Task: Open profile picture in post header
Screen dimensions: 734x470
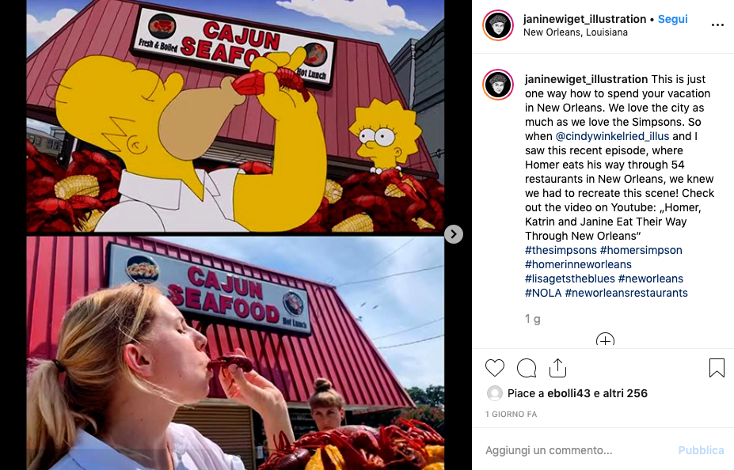Action: pos(498,25)
